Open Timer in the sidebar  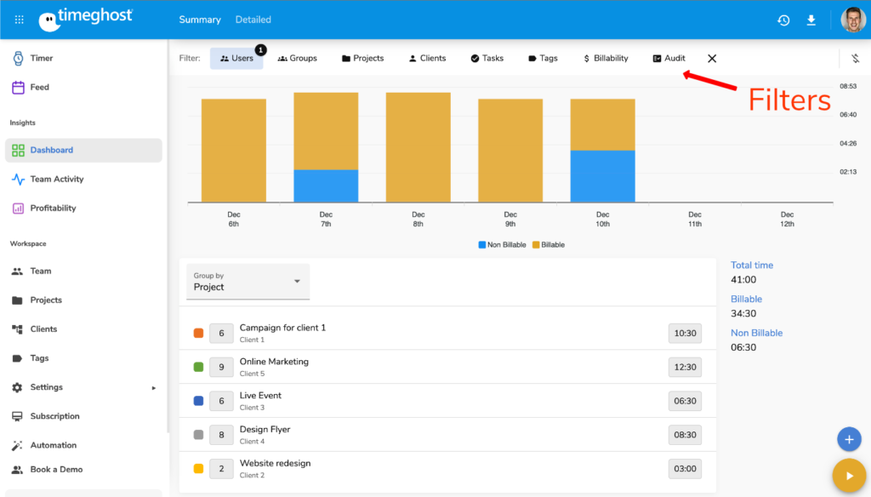[42, 58]
